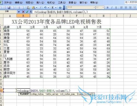Align text left
This screenshot has width=137, height=106.
[121, 8]
